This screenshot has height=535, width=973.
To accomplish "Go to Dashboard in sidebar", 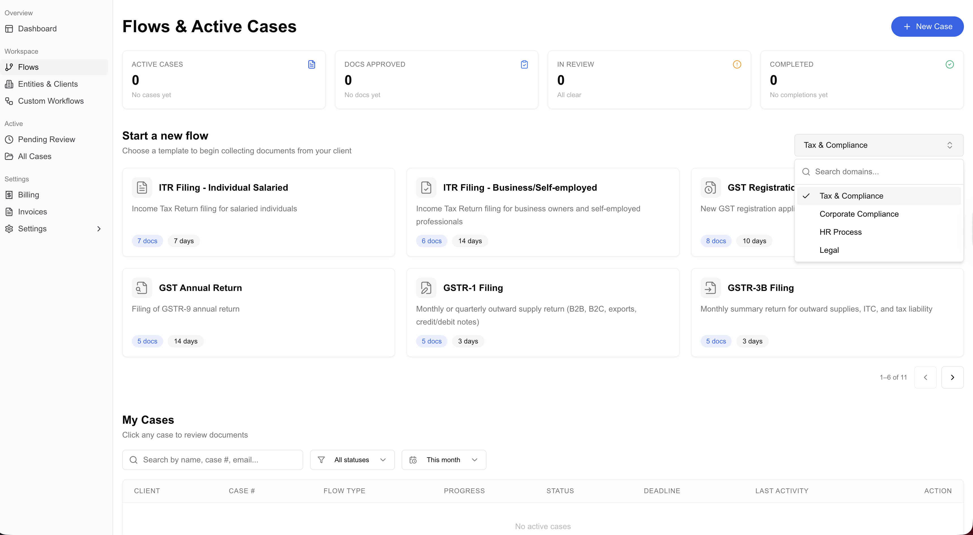I will point(54,29).
